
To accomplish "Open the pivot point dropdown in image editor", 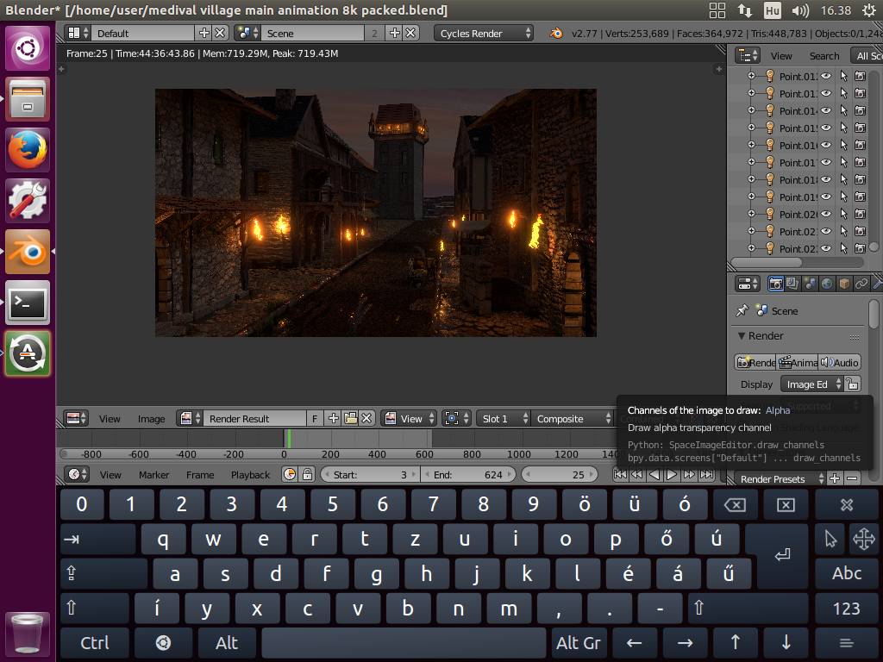I will pyautogui.click(x=455, y=418).
